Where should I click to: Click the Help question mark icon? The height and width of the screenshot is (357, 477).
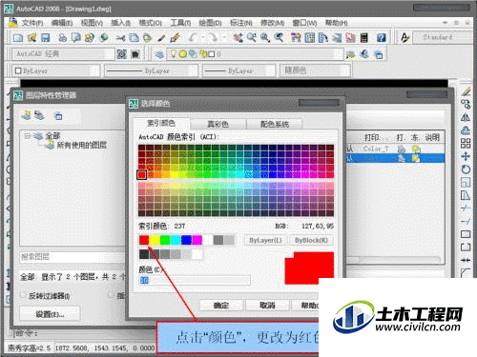(382, 38)
